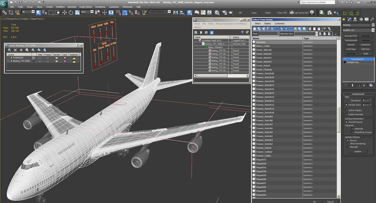Switch to the Modify panel icon
The image size is (376, 203).
click(x=350, y=19)
